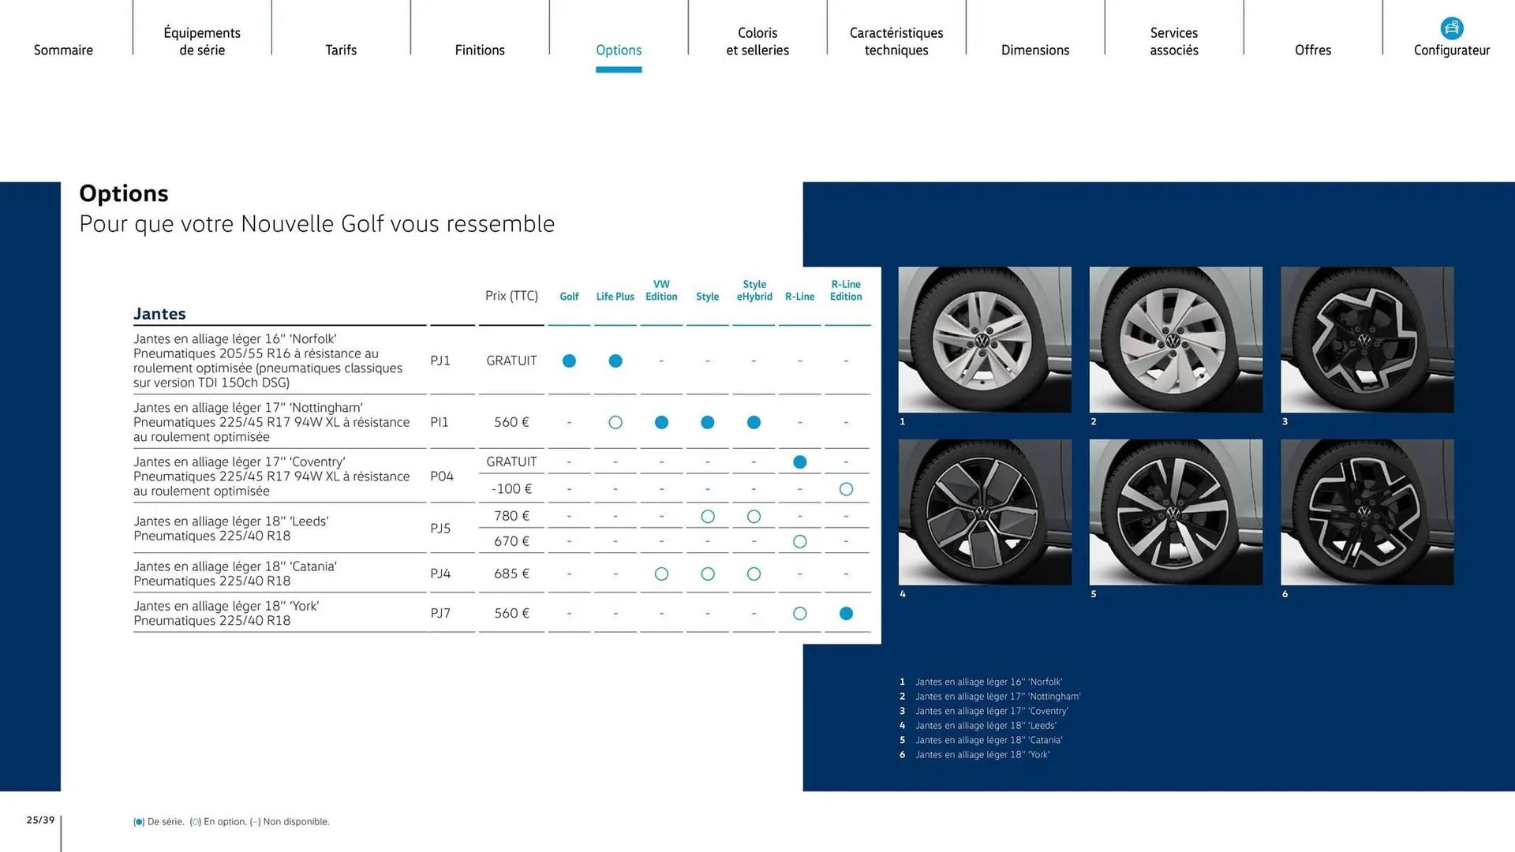Viewport: 1515px width, 852px height.
Task: Click the Équipements de série tab
Action: click(202, 41)
